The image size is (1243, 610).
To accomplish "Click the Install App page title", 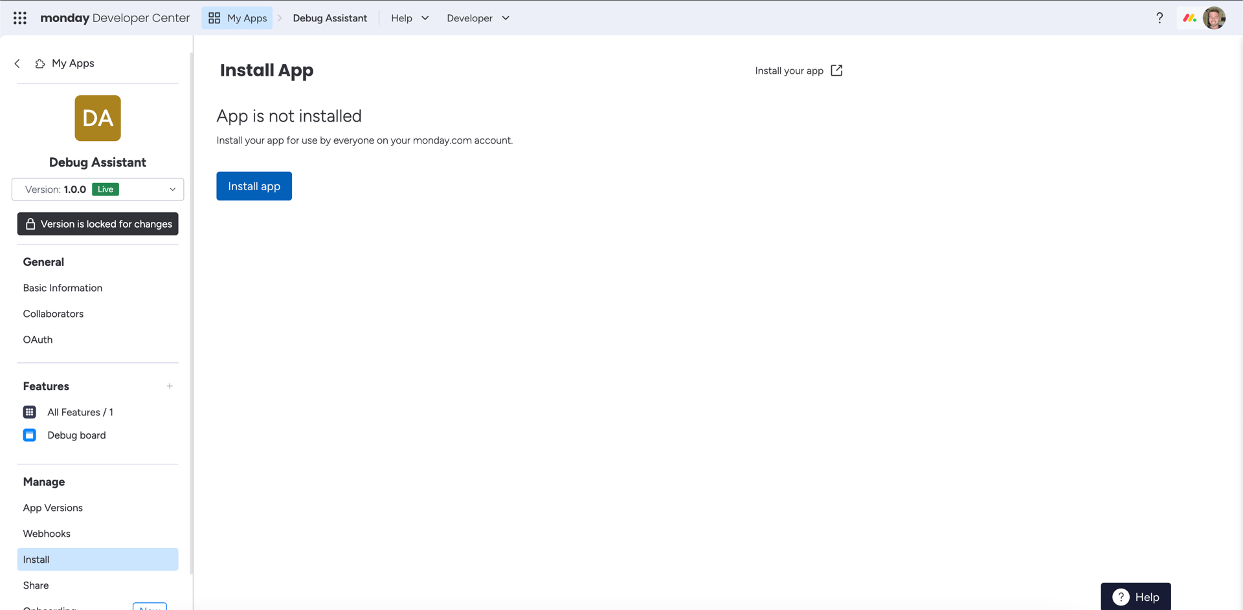I will click(x=267, y=70).
